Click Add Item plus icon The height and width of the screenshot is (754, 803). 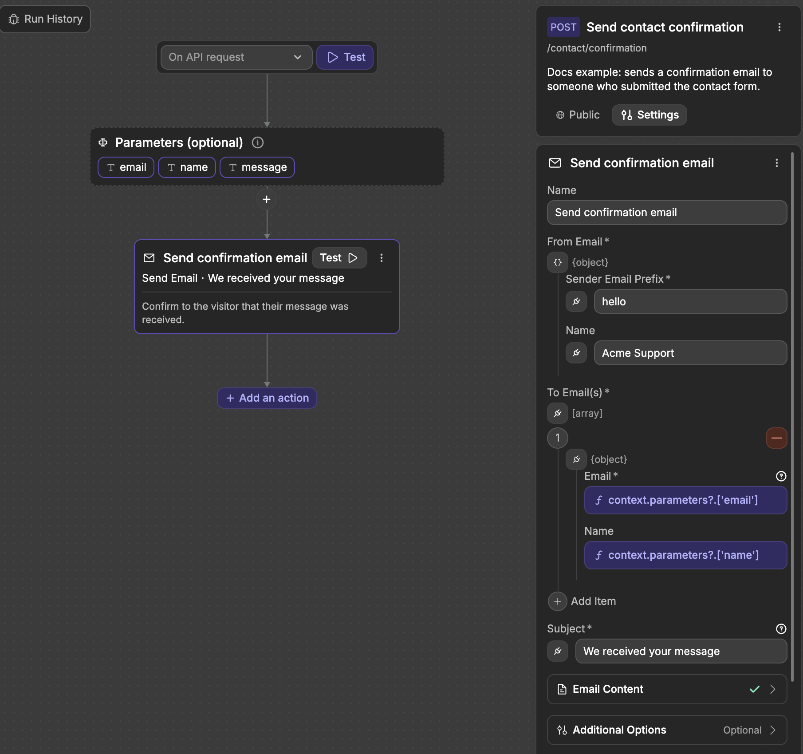coord(558,601)
